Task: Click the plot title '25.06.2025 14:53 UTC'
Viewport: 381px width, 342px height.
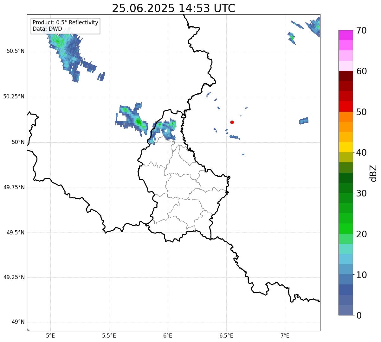Action: point(174,8)
